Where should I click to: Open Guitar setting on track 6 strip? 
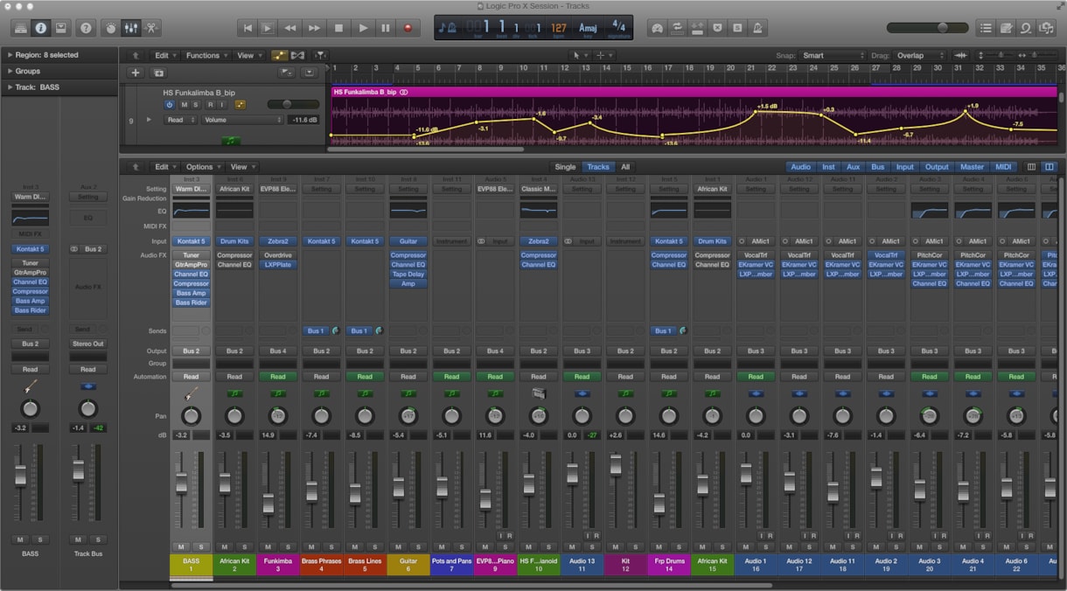(408, 189)
